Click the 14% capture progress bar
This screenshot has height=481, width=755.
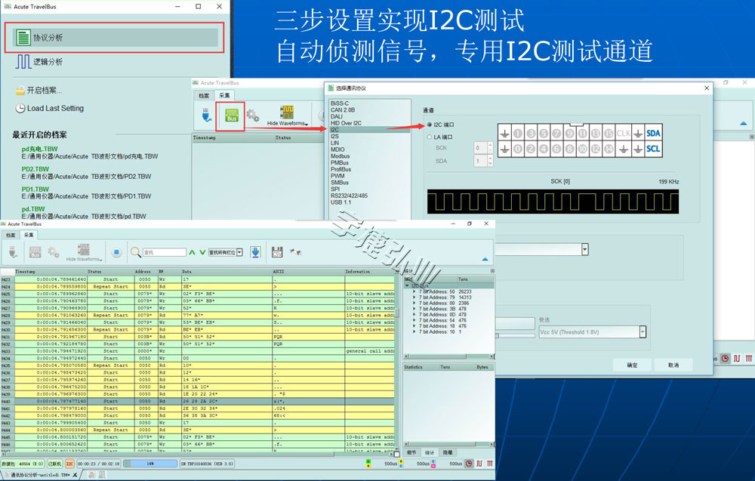point(150,464)
